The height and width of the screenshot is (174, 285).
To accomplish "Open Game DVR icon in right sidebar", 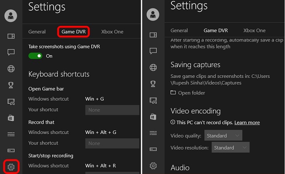I will pos(153,101).
